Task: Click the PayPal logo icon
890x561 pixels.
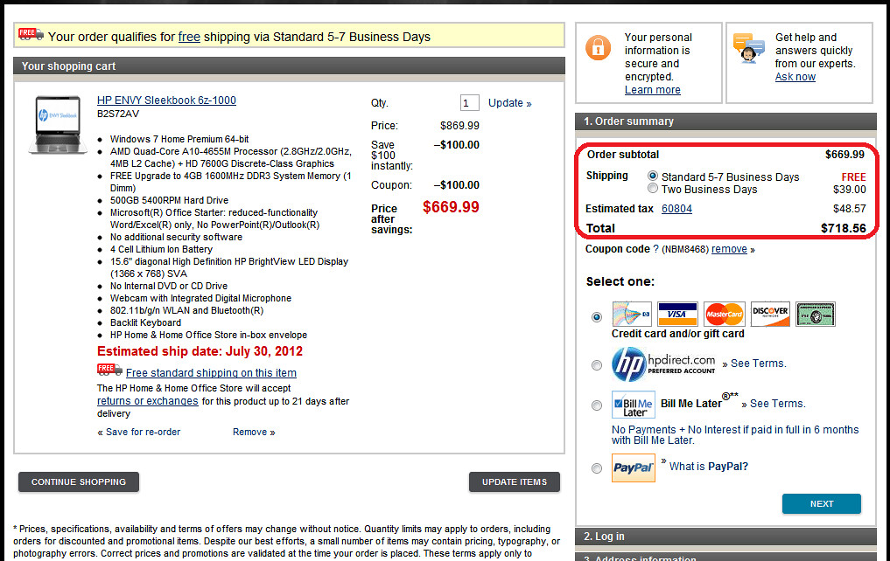Action: point(634,468)
